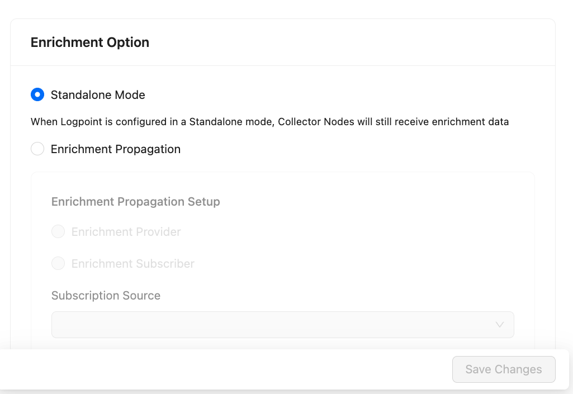Screen dimensions: 573x394
Task: Click the Enrichment Propagation label text
Action: pos(116,149)
